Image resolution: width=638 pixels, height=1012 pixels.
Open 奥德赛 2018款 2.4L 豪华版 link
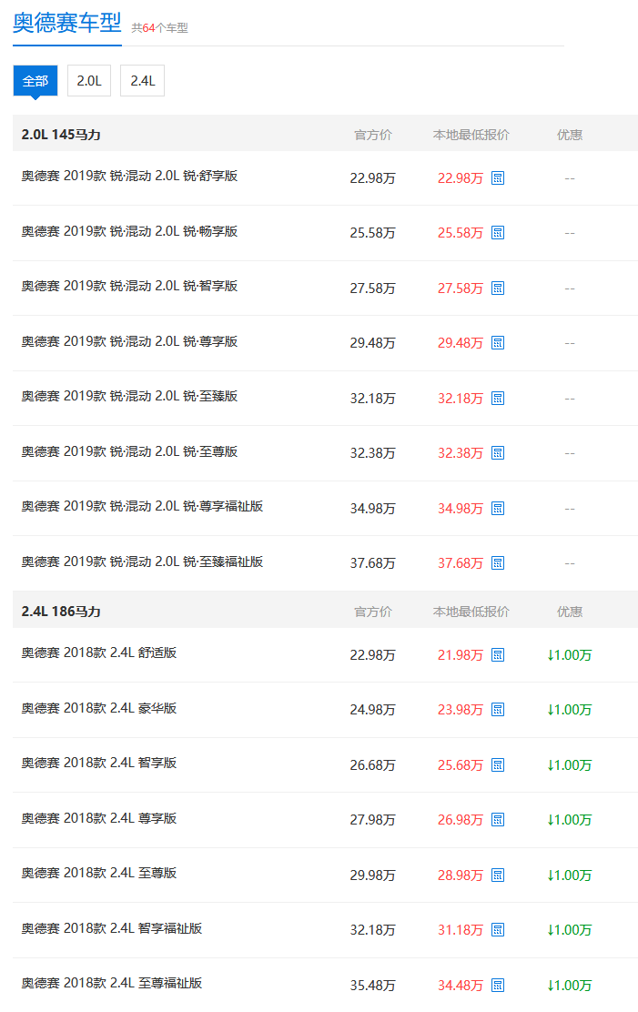(x=99, y=708)
